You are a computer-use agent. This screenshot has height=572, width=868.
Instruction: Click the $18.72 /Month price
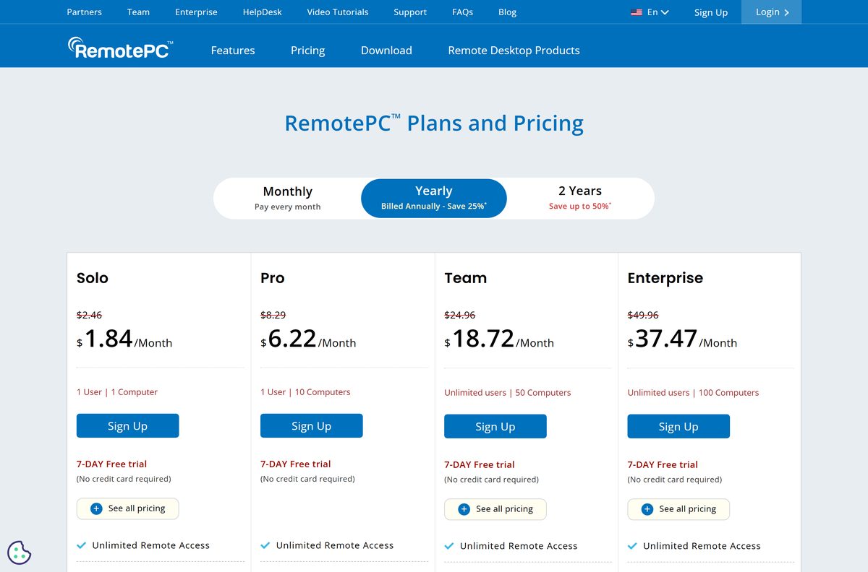[x=499, y=339]
